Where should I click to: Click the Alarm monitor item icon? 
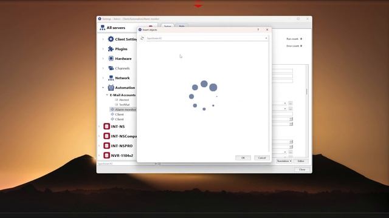click(112, 109)
